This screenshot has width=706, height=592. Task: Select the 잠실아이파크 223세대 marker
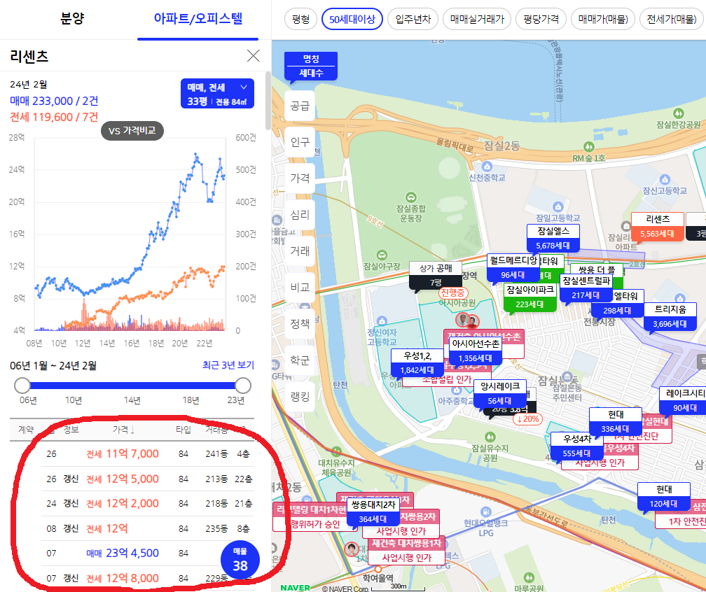pyautogui.click(x=529, y=297)
